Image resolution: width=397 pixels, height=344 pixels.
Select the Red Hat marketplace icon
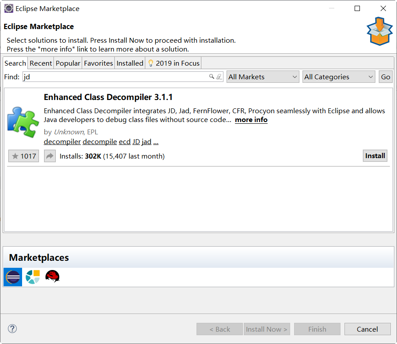tap(53, 276)
